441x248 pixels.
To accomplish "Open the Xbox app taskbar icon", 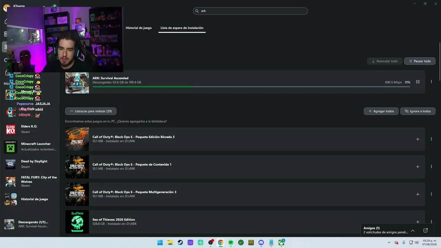I will (281, 242).
